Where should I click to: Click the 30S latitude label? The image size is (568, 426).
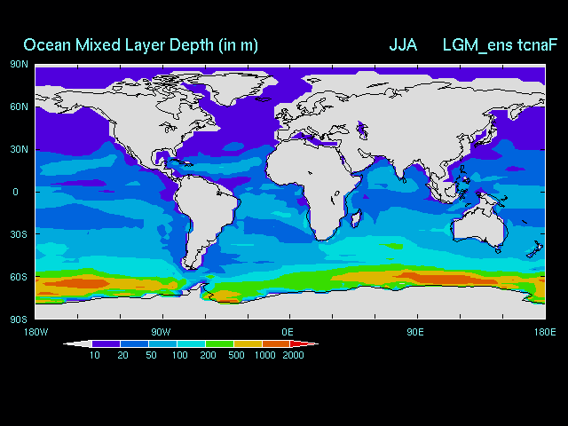coord(19,234)
